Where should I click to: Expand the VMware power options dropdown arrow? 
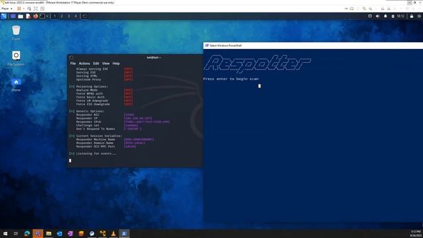[24, 9]
